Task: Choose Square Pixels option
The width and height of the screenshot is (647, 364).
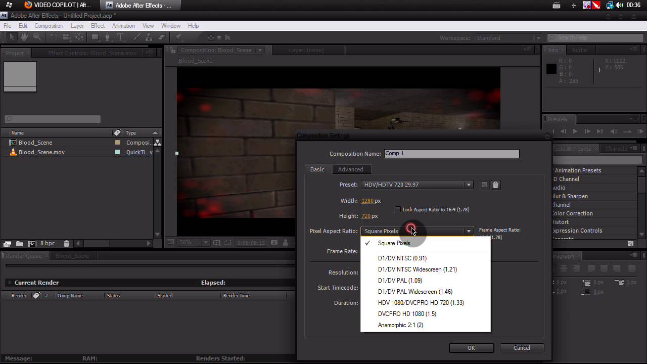Action: coord(426,243)
